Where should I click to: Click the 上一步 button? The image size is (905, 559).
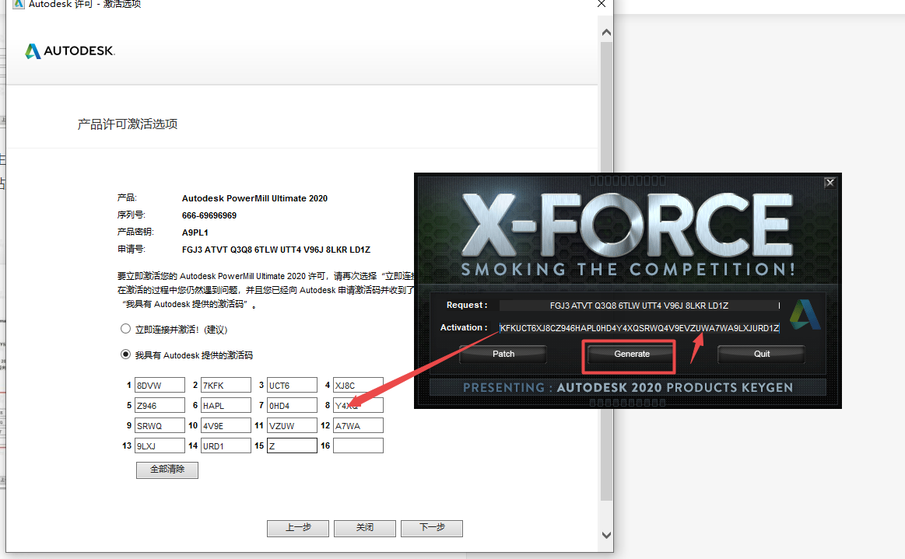click(x=298, y=528)
